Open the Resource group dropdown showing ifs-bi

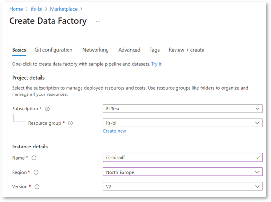tap(183, 123)
